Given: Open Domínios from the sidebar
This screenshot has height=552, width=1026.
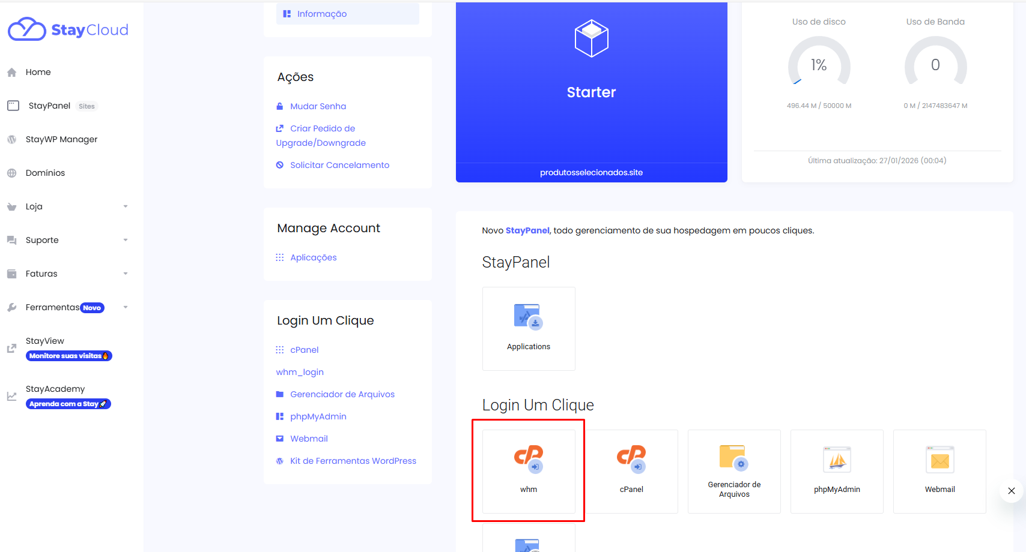Looking at the screenshot, I should click(45, 173).
